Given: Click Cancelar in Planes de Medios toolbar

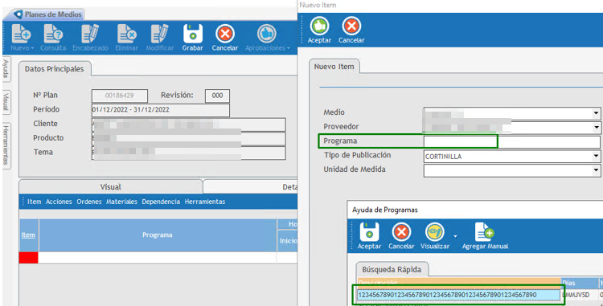Looking at the screenshot, I should pos(225,38).
